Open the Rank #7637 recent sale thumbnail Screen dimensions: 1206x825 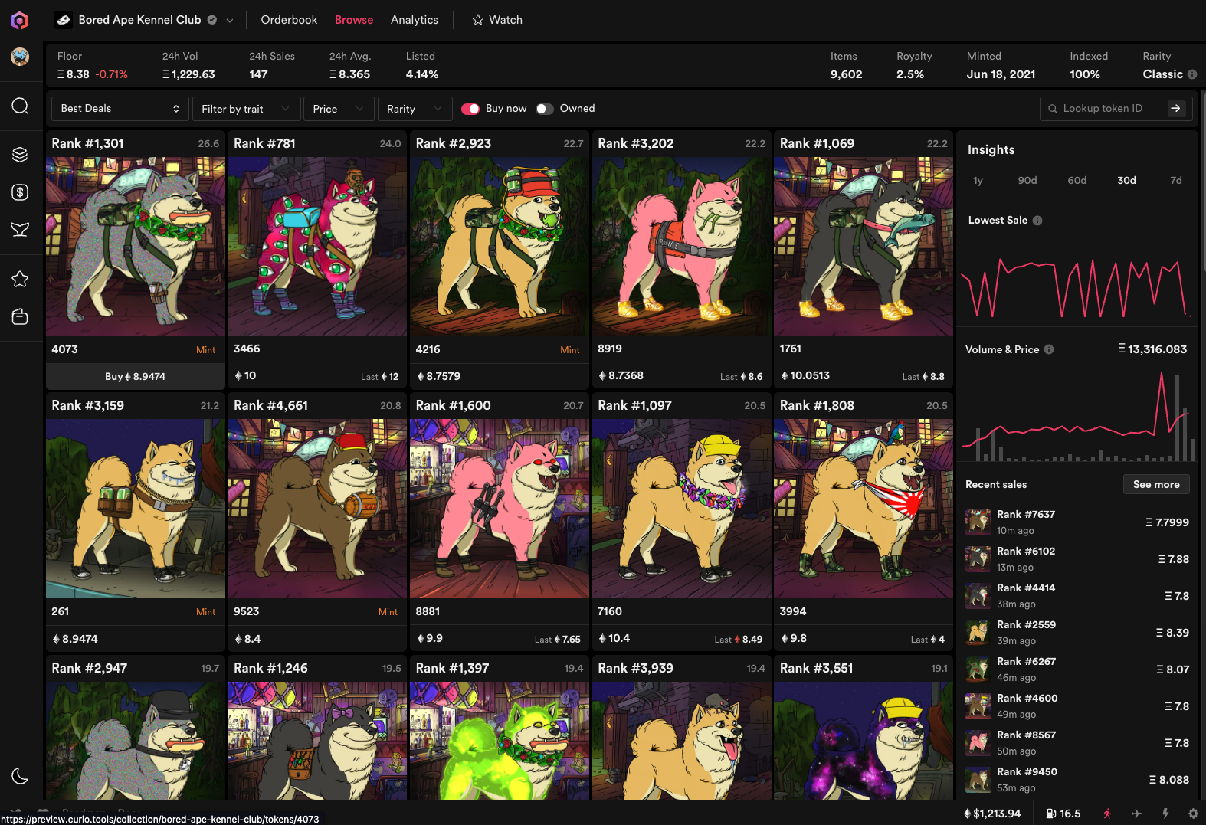coord(978,522)
